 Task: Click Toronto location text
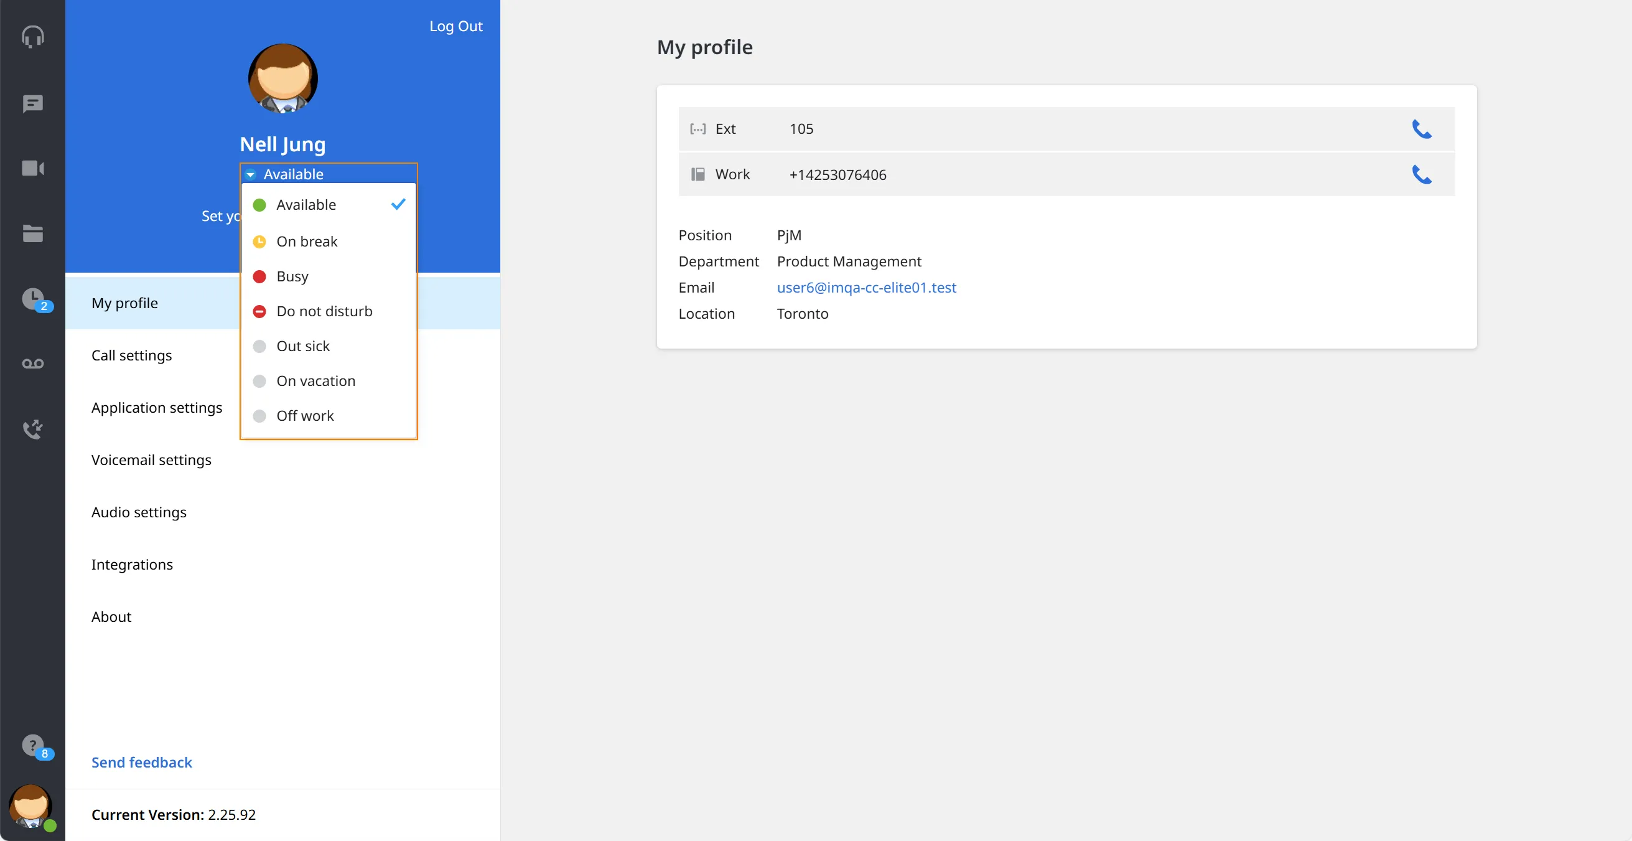tap(802, 314)
